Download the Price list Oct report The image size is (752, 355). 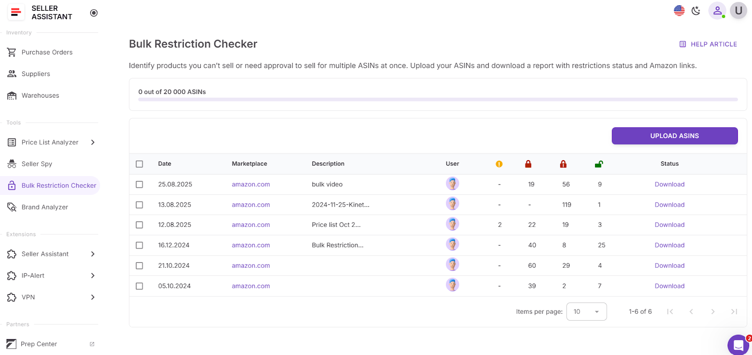tap(669, 225)
